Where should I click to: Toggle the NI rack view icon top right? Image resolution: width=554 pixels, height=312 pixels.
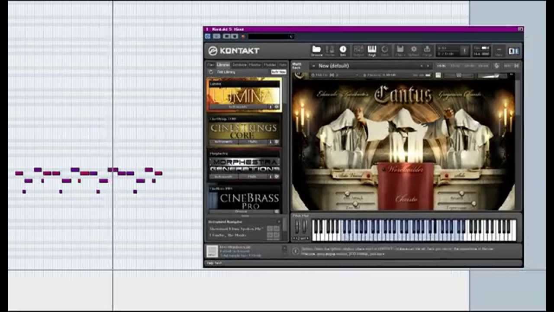point(514,51)
